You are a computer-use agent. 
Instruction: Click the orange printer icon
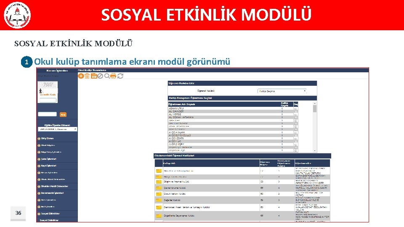[x=113, y=76]
